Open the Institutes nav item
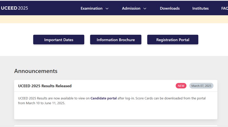 click(x=200, y=8)
